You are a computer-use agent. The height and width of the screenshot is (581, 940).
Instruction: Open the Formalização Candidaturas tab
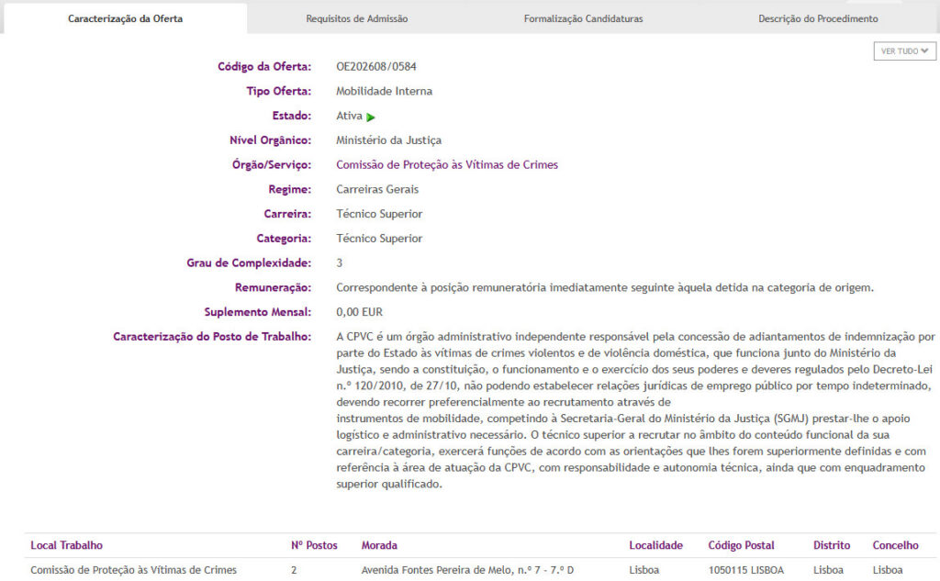pos(583,18)
